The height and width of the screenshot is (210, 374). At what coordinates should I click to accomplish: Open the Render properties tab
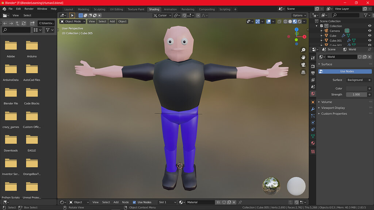[x=313, y=66]
